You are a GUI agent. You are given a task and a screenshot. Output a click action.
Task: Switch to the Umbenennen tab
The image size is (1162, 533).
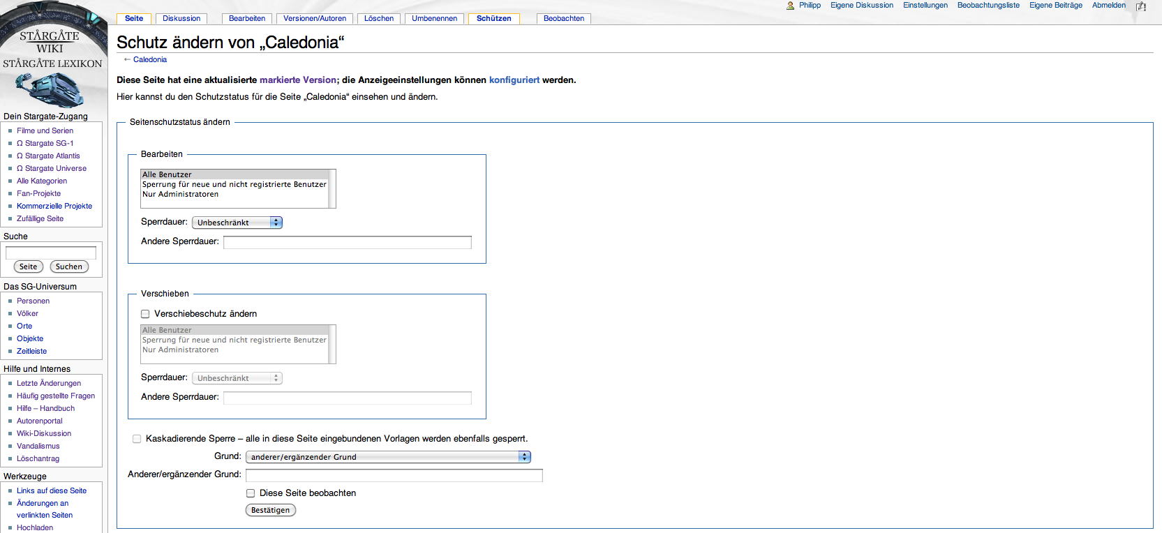434,19
